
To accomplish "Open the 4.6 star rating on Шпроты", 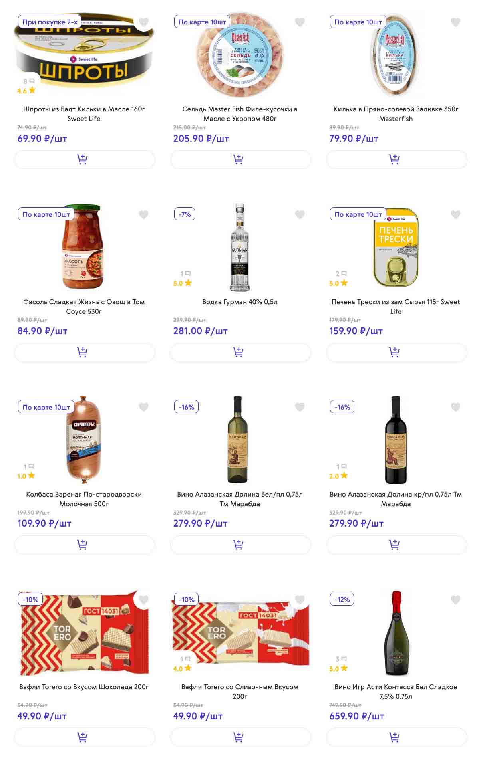I will 26,91.
